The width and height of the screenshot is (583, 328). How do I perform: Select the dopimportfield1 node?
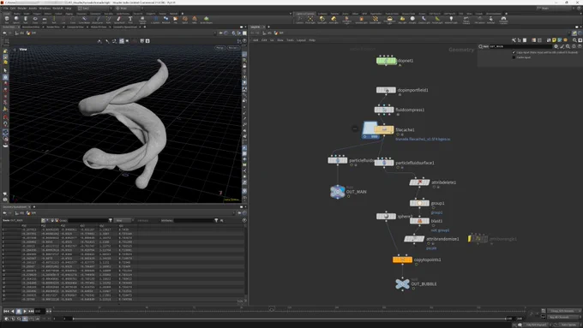tap(386, 90)
